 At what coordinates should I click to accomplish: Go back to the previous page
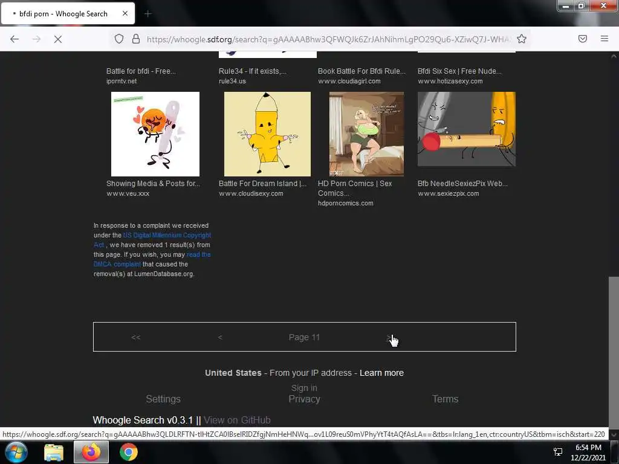pyautogui.click(x=15, y=39)
